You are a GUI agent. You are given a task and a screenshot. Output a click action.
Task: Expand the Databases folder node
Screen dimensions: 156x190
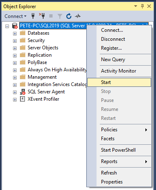pyautogui.click(x=15, y=33)
